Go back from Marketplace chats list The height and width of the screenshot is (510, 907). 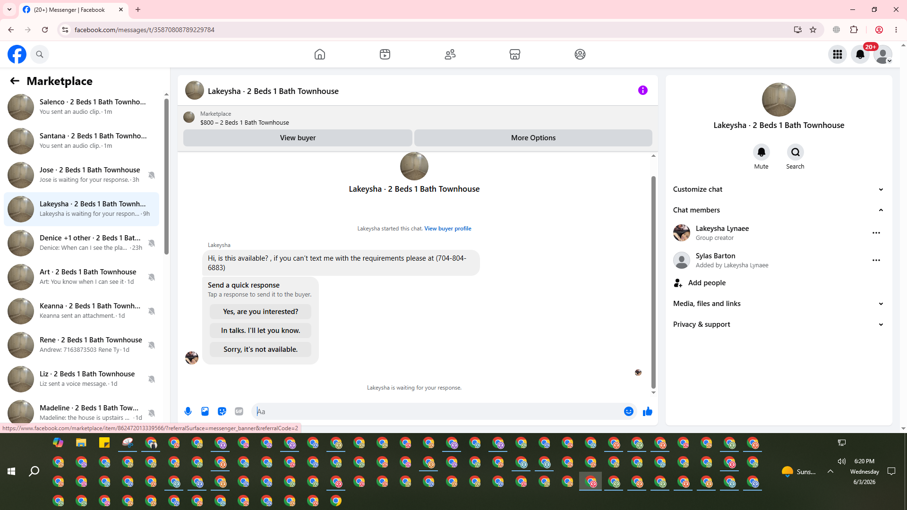pos(15,81)
